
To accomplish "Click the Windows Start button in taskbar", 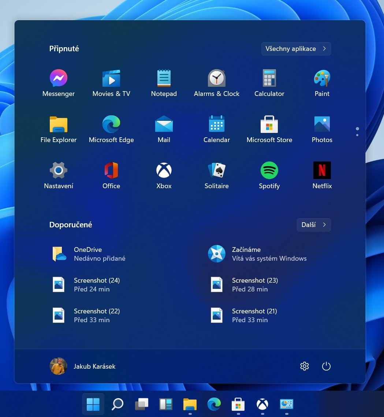I will point(93,404).
